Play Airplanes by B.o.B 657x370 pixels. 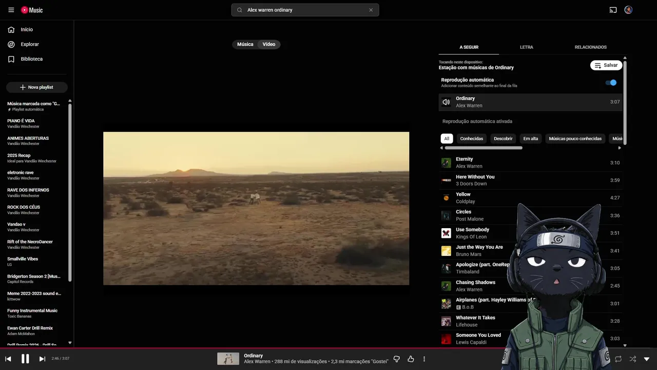pyautogui.click(x=531, y=303)
